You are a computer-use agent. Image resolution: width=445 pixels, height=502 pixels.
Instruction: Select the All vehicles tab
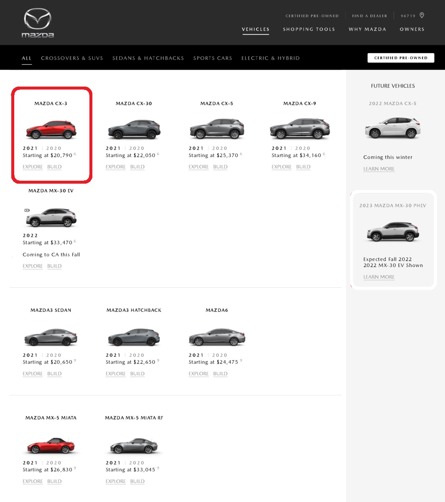(x=26, y=58)
